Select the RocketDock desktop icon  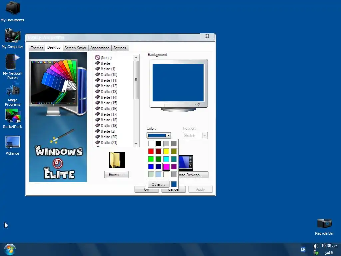(x=13, y=119)
